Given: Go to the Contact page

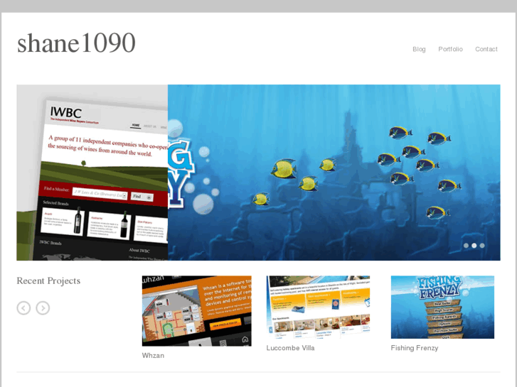Looking at the screenshot, I should click(486, 49).
